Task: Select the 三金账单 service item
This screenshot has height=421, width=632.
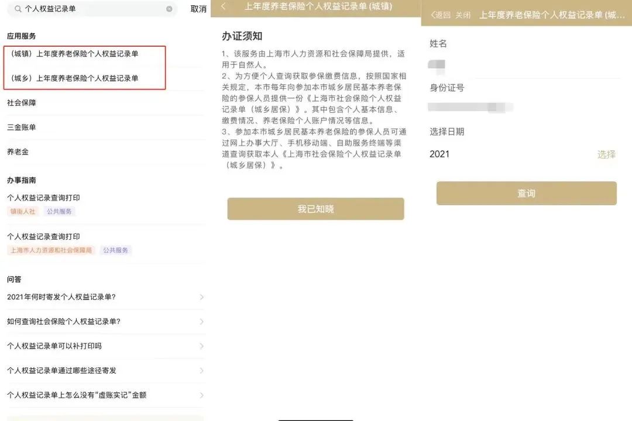Action: point(22,127)
